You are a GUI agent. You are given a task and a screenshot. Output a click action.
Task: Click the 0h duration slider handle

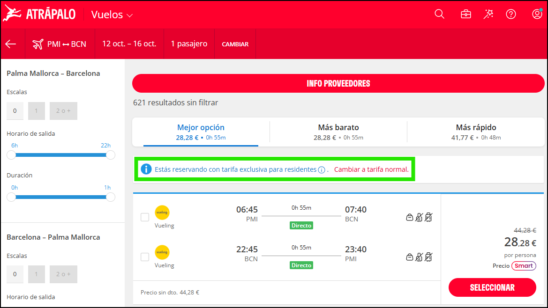coord(11,197)
